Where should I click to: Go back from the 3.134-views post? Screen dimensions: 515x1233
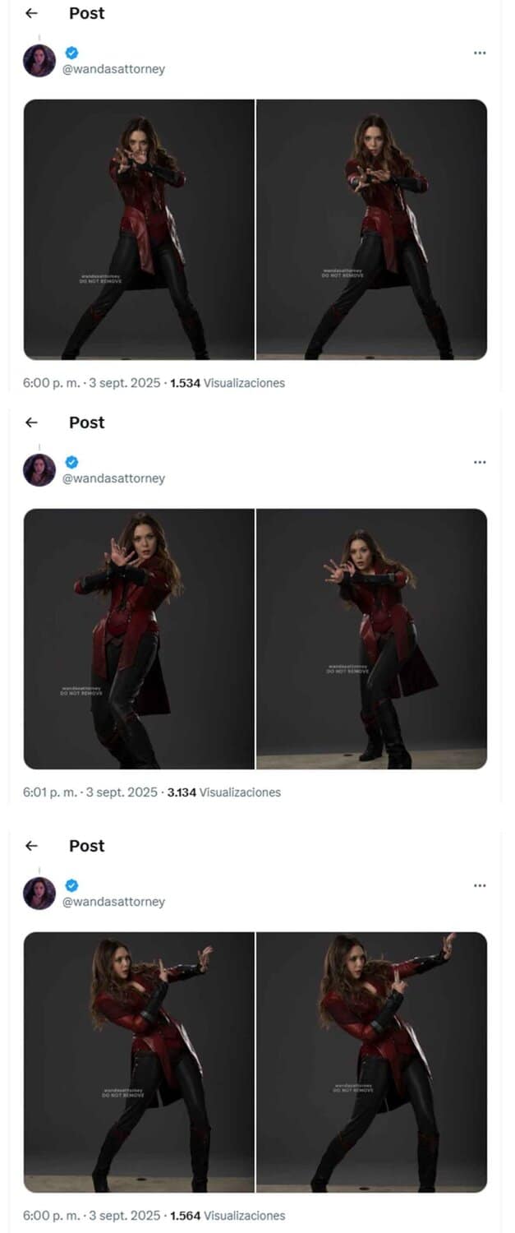click(x=32, y=423)
